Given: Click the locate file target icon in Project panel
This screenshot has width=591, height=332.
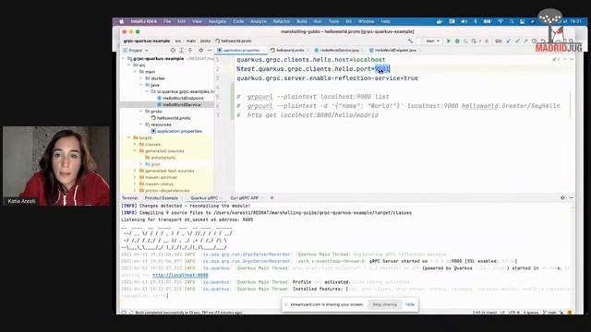Looking at the screenshot, I should coord(173,50).
